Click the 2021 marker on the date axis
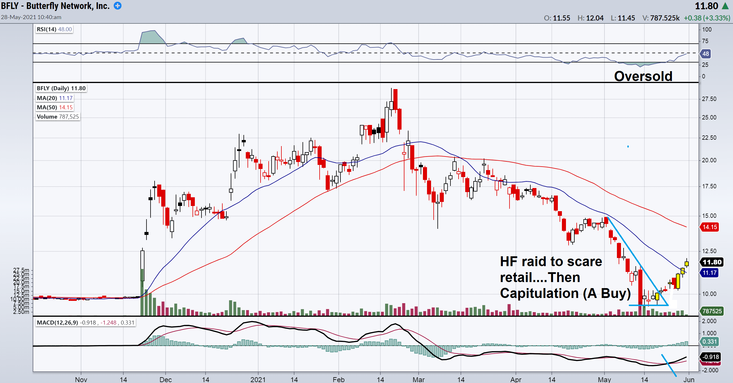 pyautogui.click(x=258, y=379)
